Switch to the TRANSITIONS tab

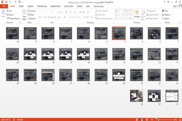(x=42, y=6)
